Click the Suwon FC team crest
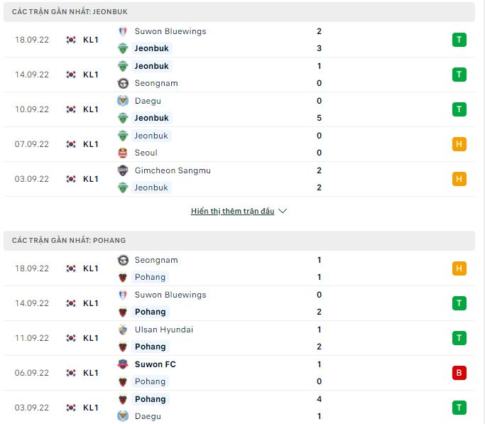 [x=123, y=364]
